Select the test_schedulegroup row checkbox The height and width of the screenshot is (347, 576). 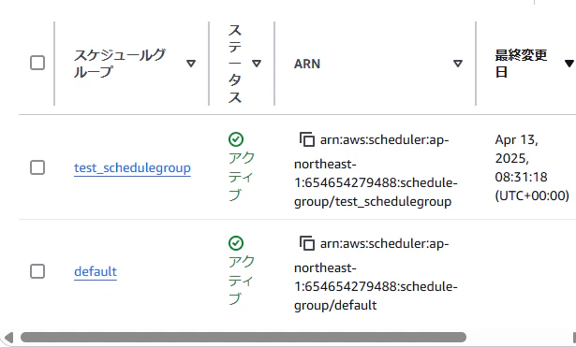tap(37, 167)
